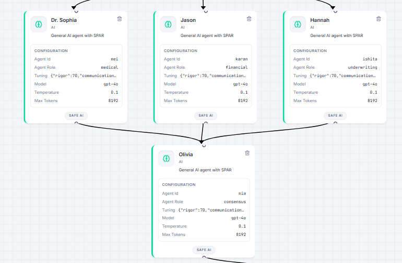Click the brain icon on Olivia card
The height and width of the screenshot is (263, 402).
(167, 159)
